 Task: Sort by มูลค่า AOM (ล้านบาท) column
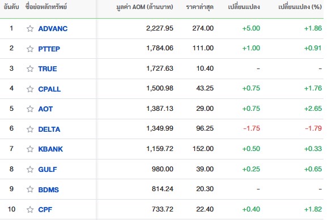click(x=144, y=7)
